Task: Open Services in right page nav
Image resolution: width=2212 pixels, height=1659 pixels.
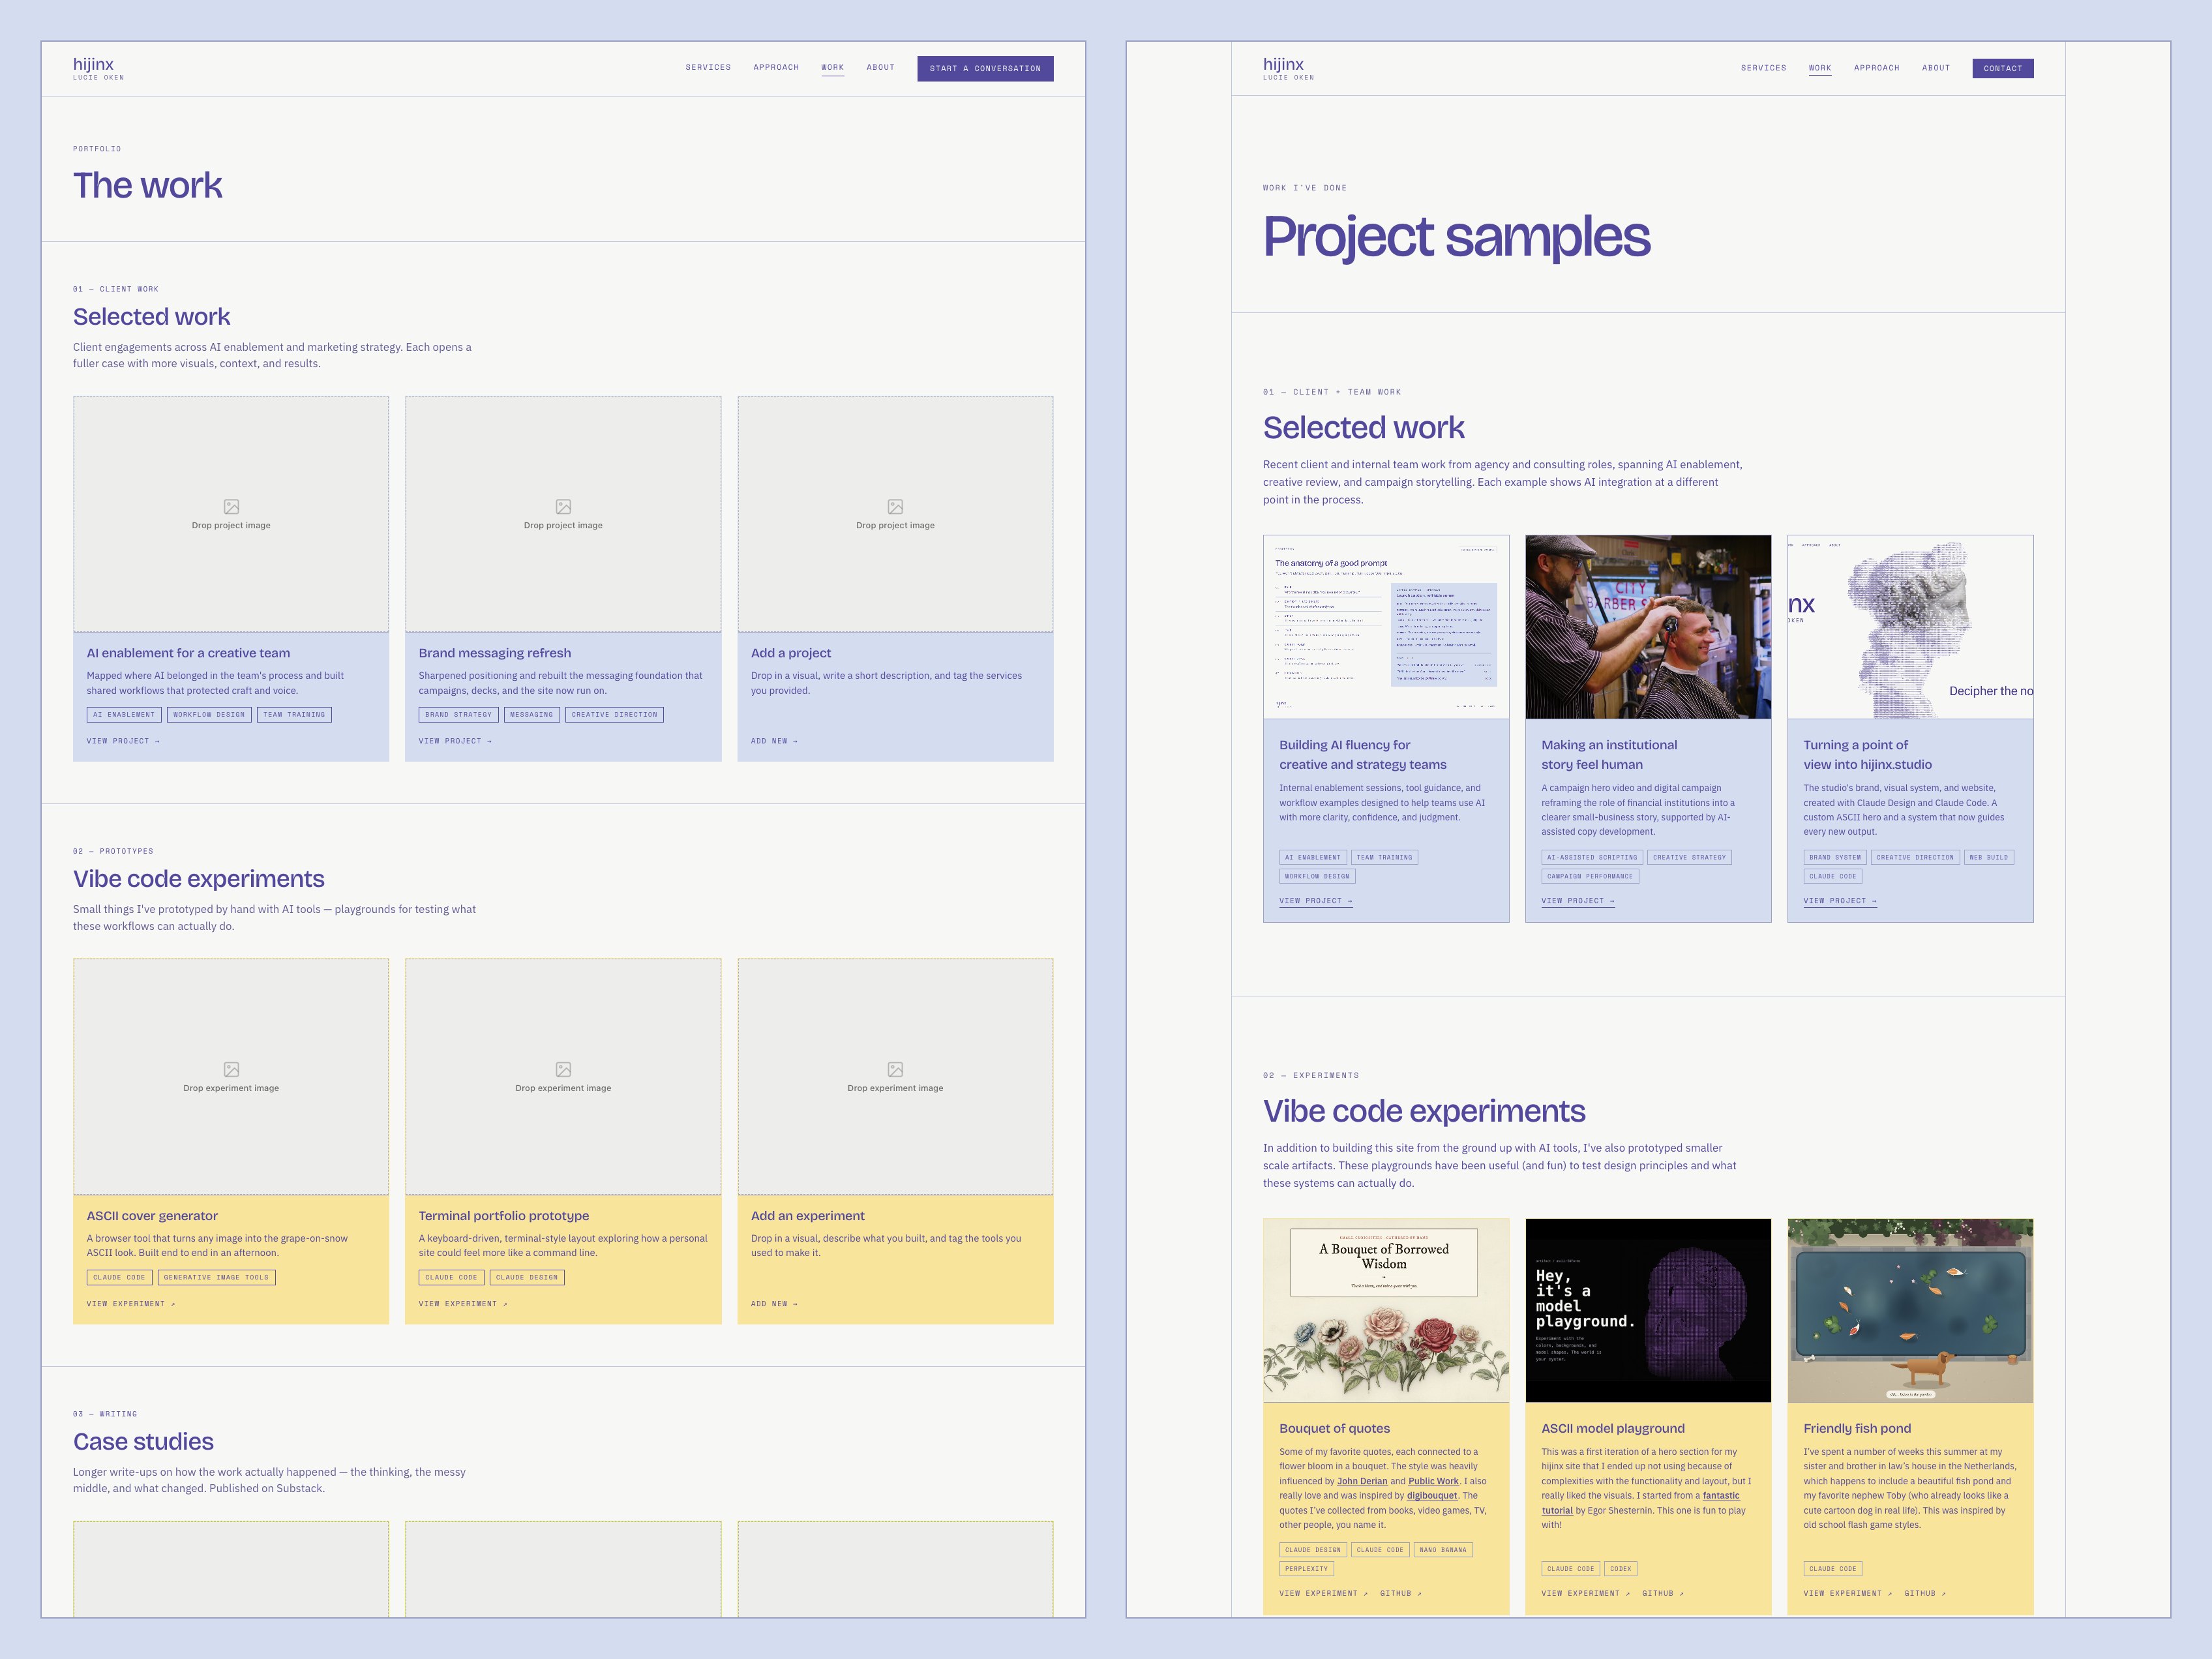Action: pos(1763,68)
